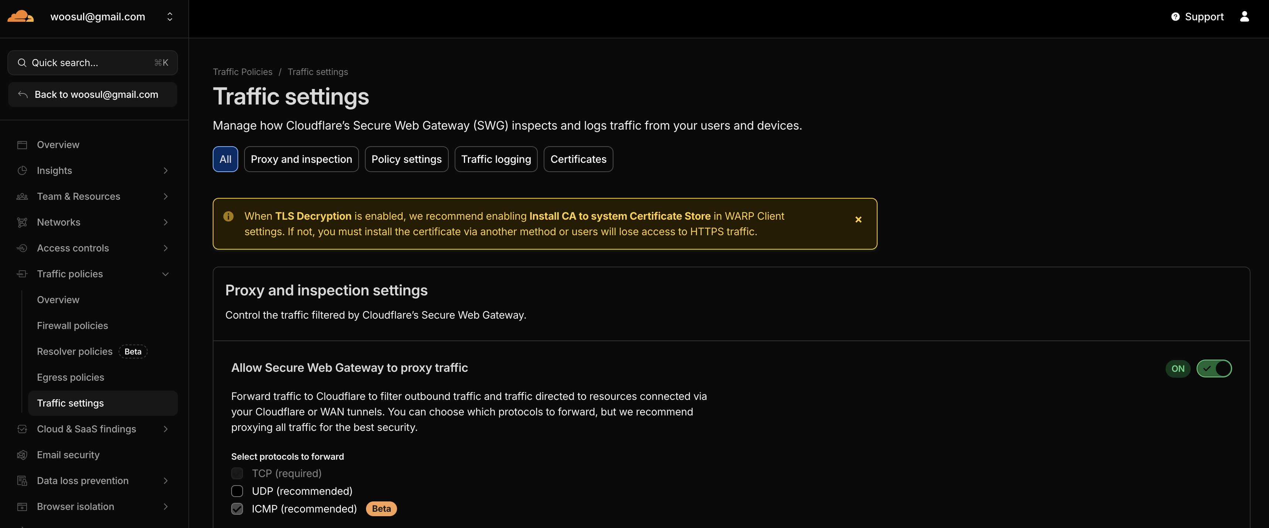Expand the Team & Resources section

[x=165, y=196]
